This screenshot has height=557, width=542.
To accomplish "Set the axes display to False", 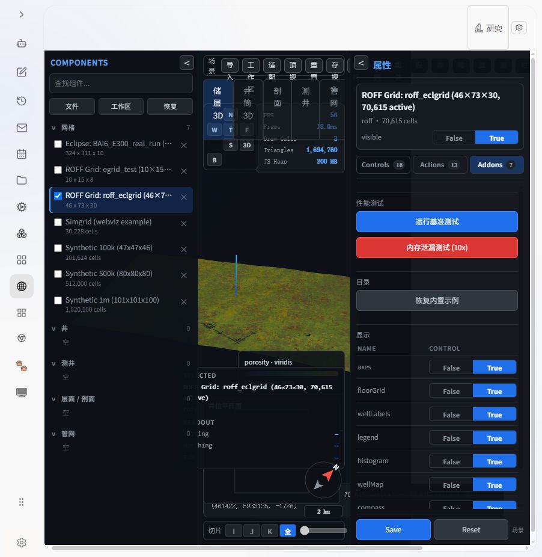I will pyautogui.click(x=451, y=368).
